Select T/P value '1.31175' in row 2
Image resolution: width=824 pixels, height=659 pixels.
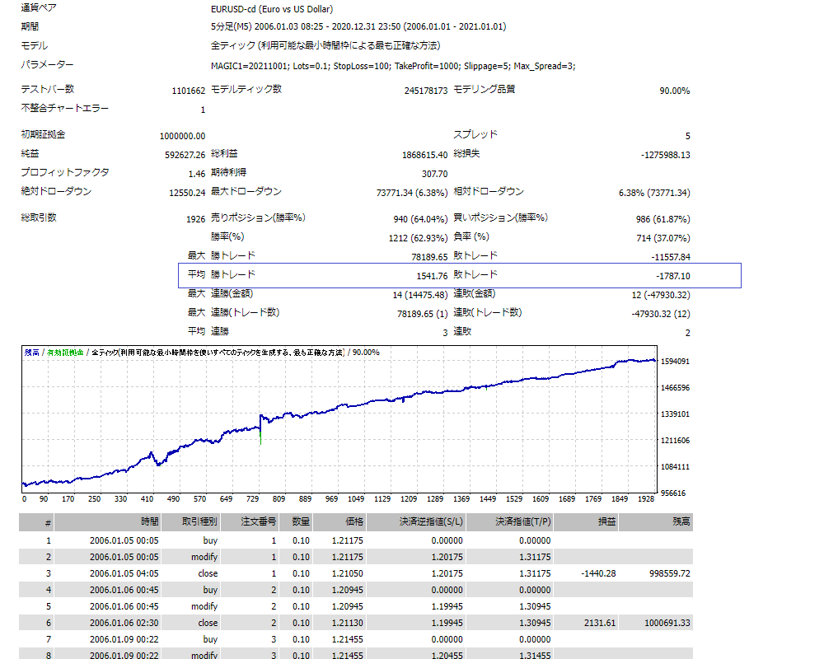pyautogui.click(x=535, y=557)
